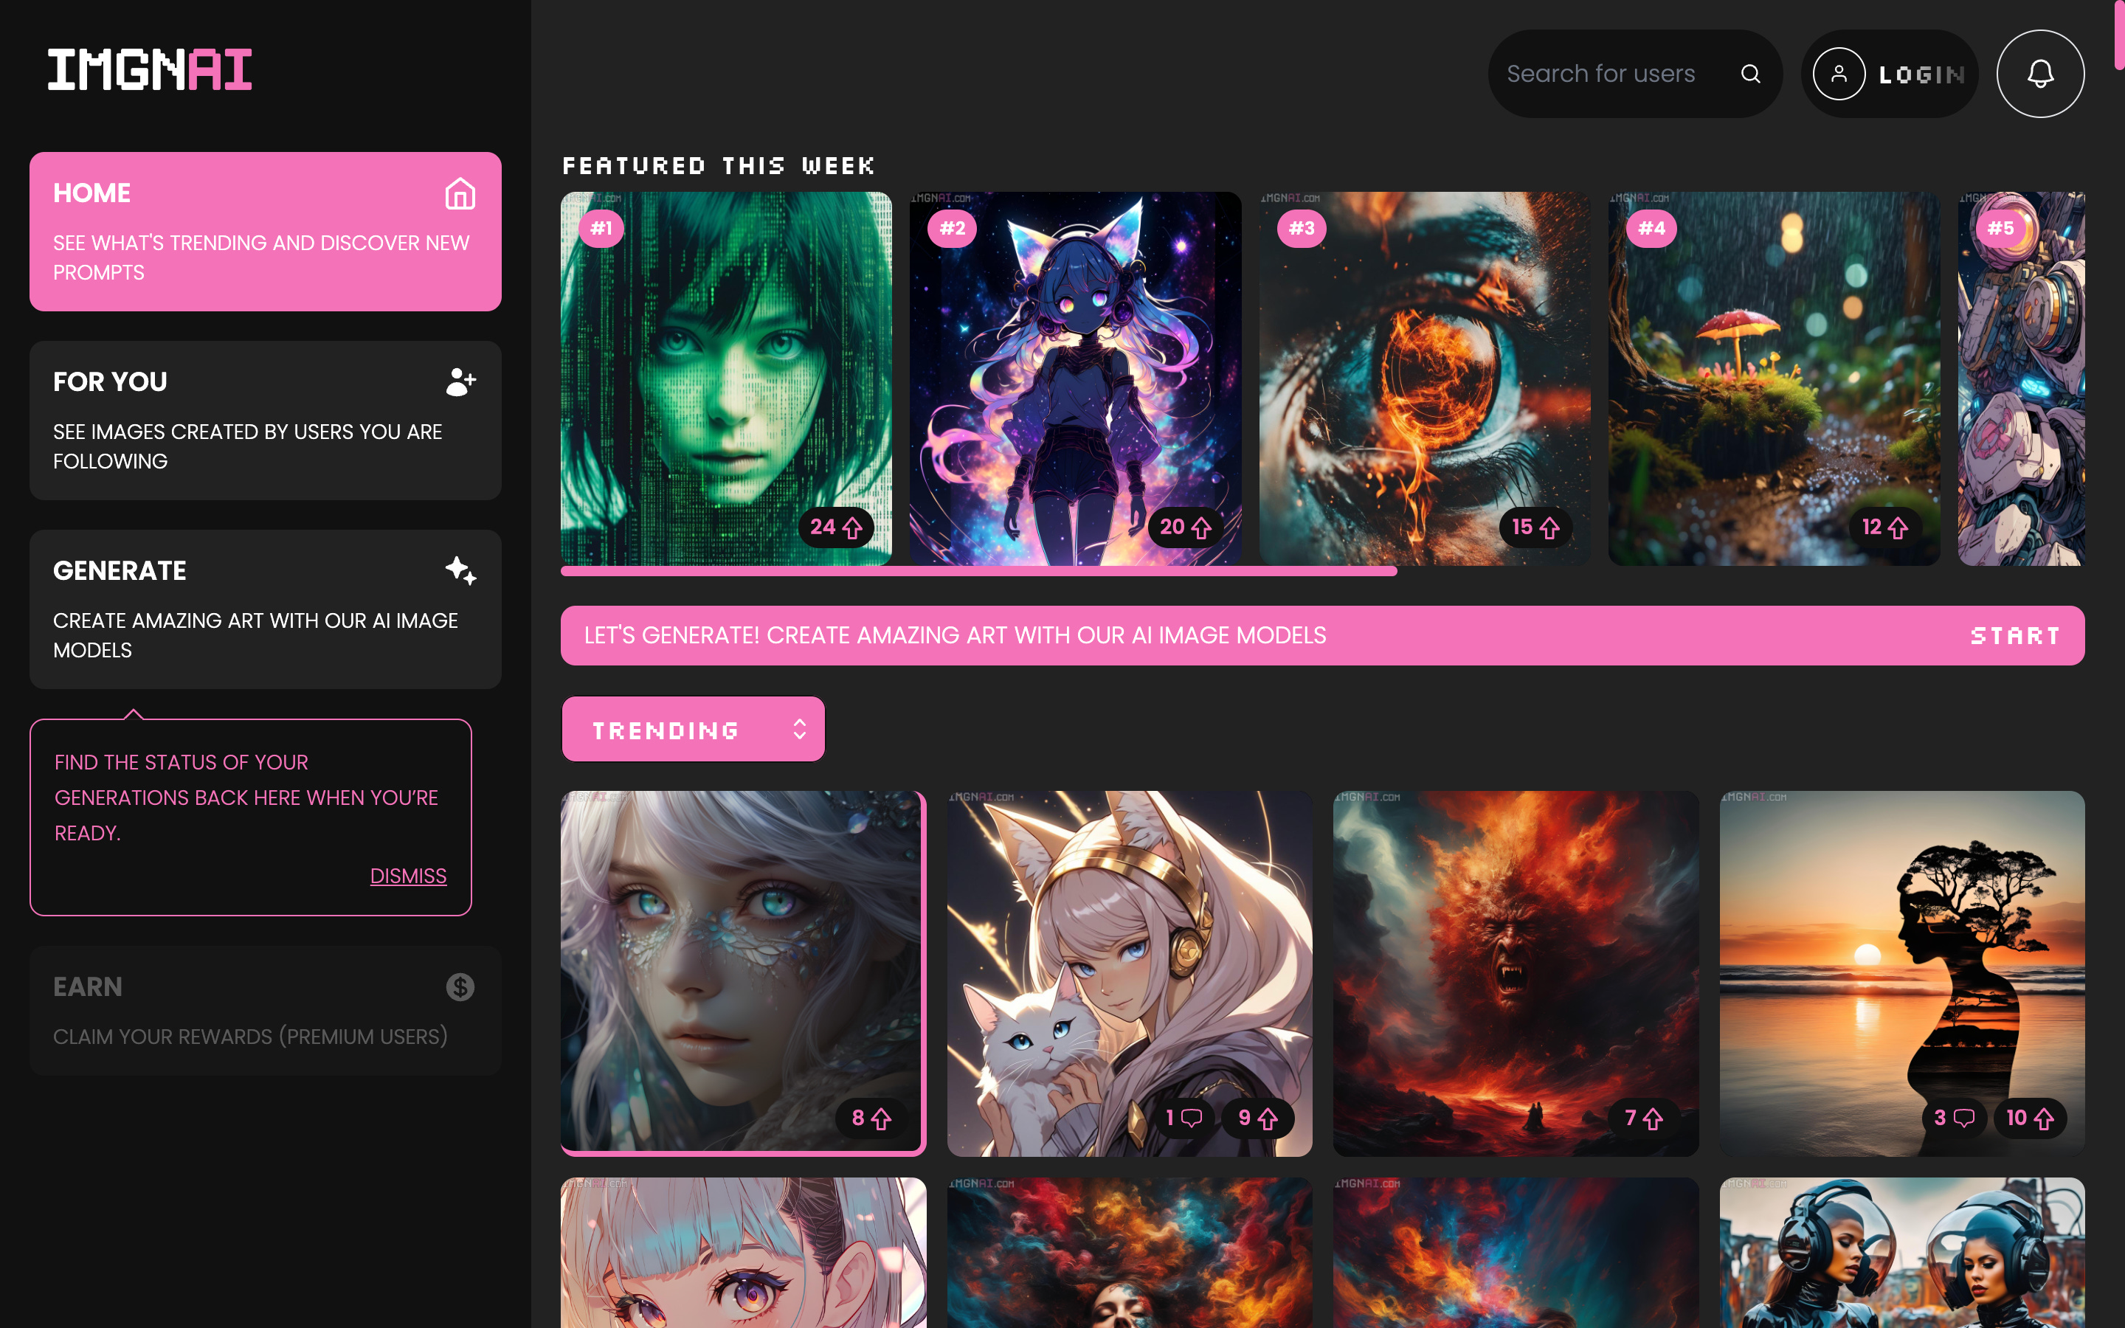Click the user avatar icon beside Login
The width and height of the screenshot is (2125, 1328).
pos(1839,74)
